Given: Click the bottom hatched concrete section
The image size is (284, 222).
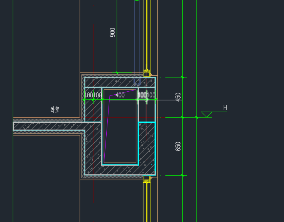Looking at the screenshot, I should pyautogui.click(x=120, y=170).
